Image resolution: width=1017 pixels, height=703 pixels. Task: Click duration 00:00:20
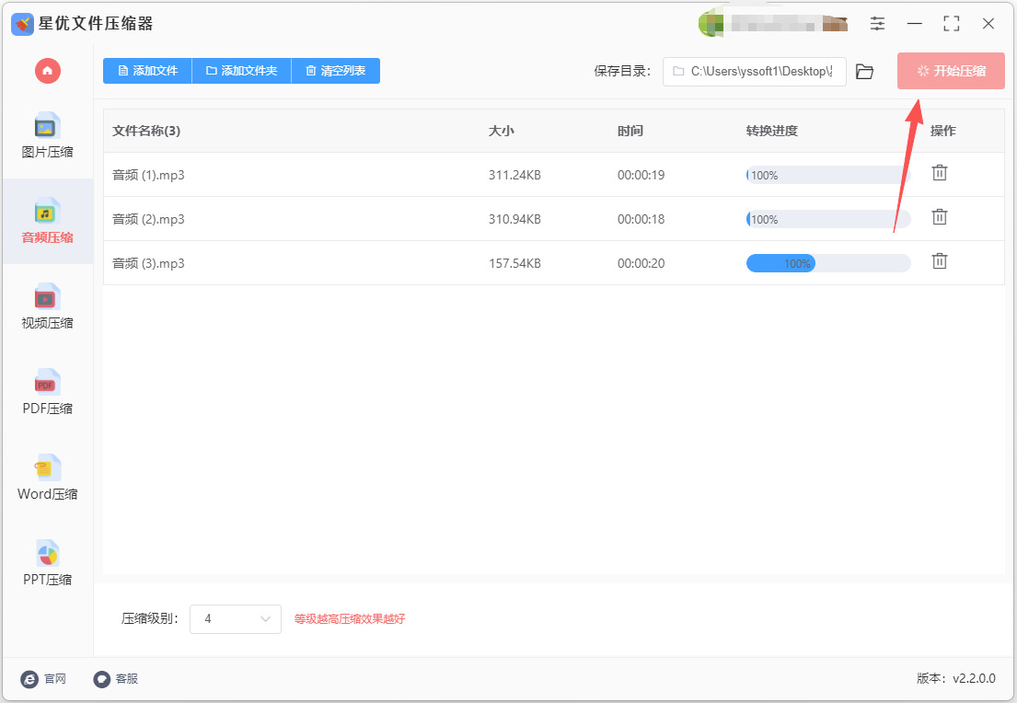pos(641,263)
